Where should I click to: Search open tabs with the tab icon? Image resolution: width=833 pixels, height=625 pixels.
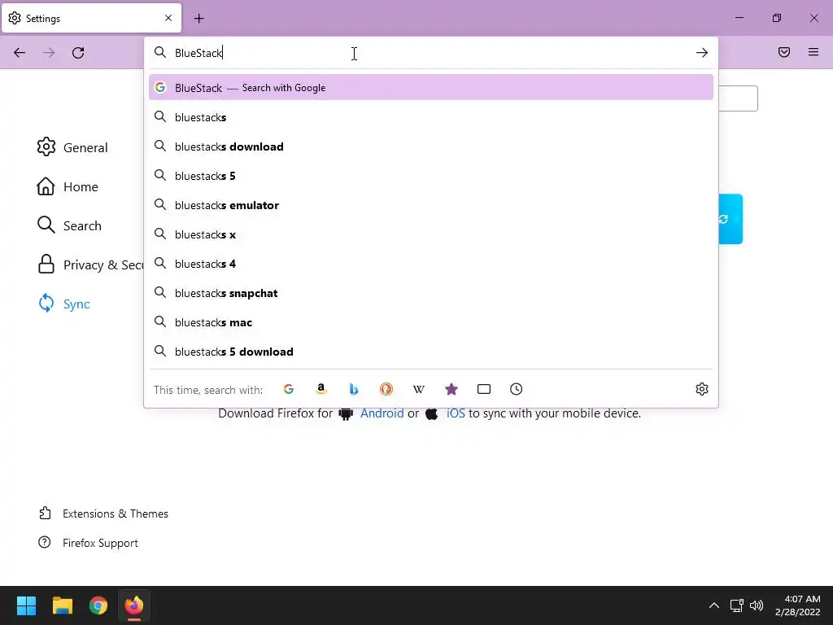tap(484, 389)
